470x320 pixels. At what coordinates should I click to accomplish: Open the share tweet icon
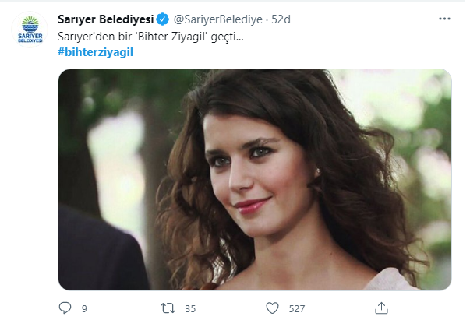click(381, 308)
